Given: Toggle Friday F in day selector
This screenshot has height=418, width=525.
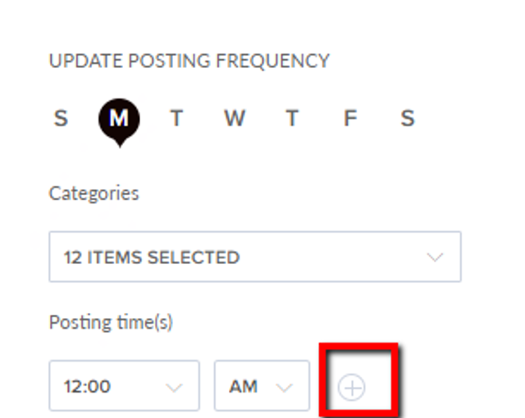Looking at the screenshot, I should [350, 118].
